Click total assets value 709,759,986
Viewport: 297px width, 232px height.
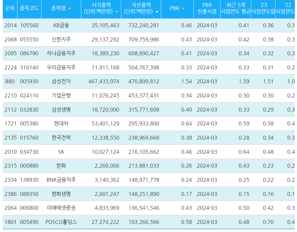pyautogui.click(x=144, y=39)
